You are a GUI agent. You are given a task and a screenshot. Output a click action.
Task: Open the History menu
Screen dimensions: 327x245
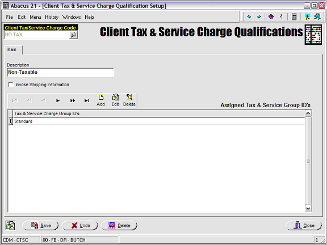tap(52, 17)
